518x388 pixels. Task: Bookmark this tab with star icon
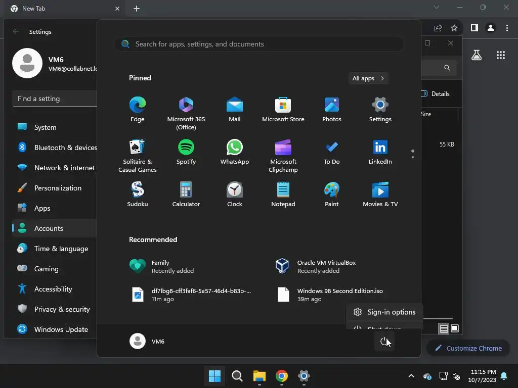click(x=454, y=28)
